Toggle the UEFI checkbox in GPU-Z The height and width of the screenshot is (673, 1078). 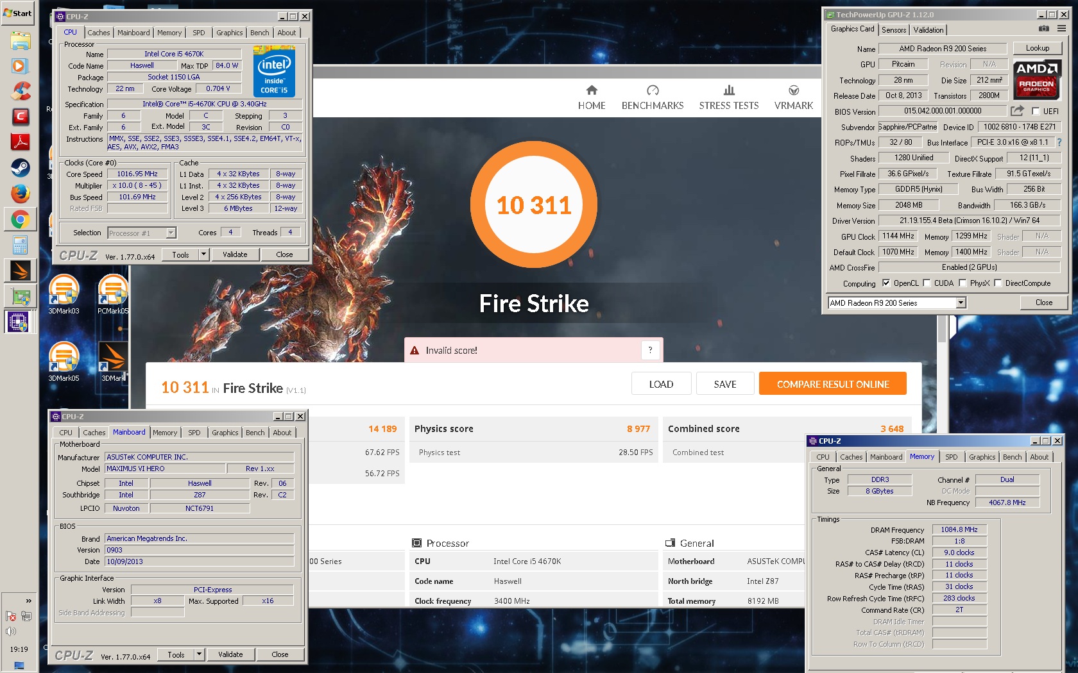point(1035,111)
